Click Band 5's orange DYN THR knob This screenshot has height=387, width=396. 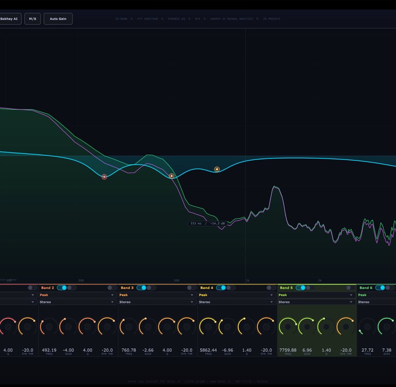tap(346, 327)
